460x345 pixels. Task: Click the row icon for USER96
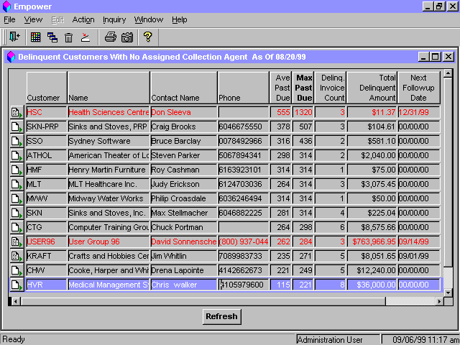click(x=17, y=241)
